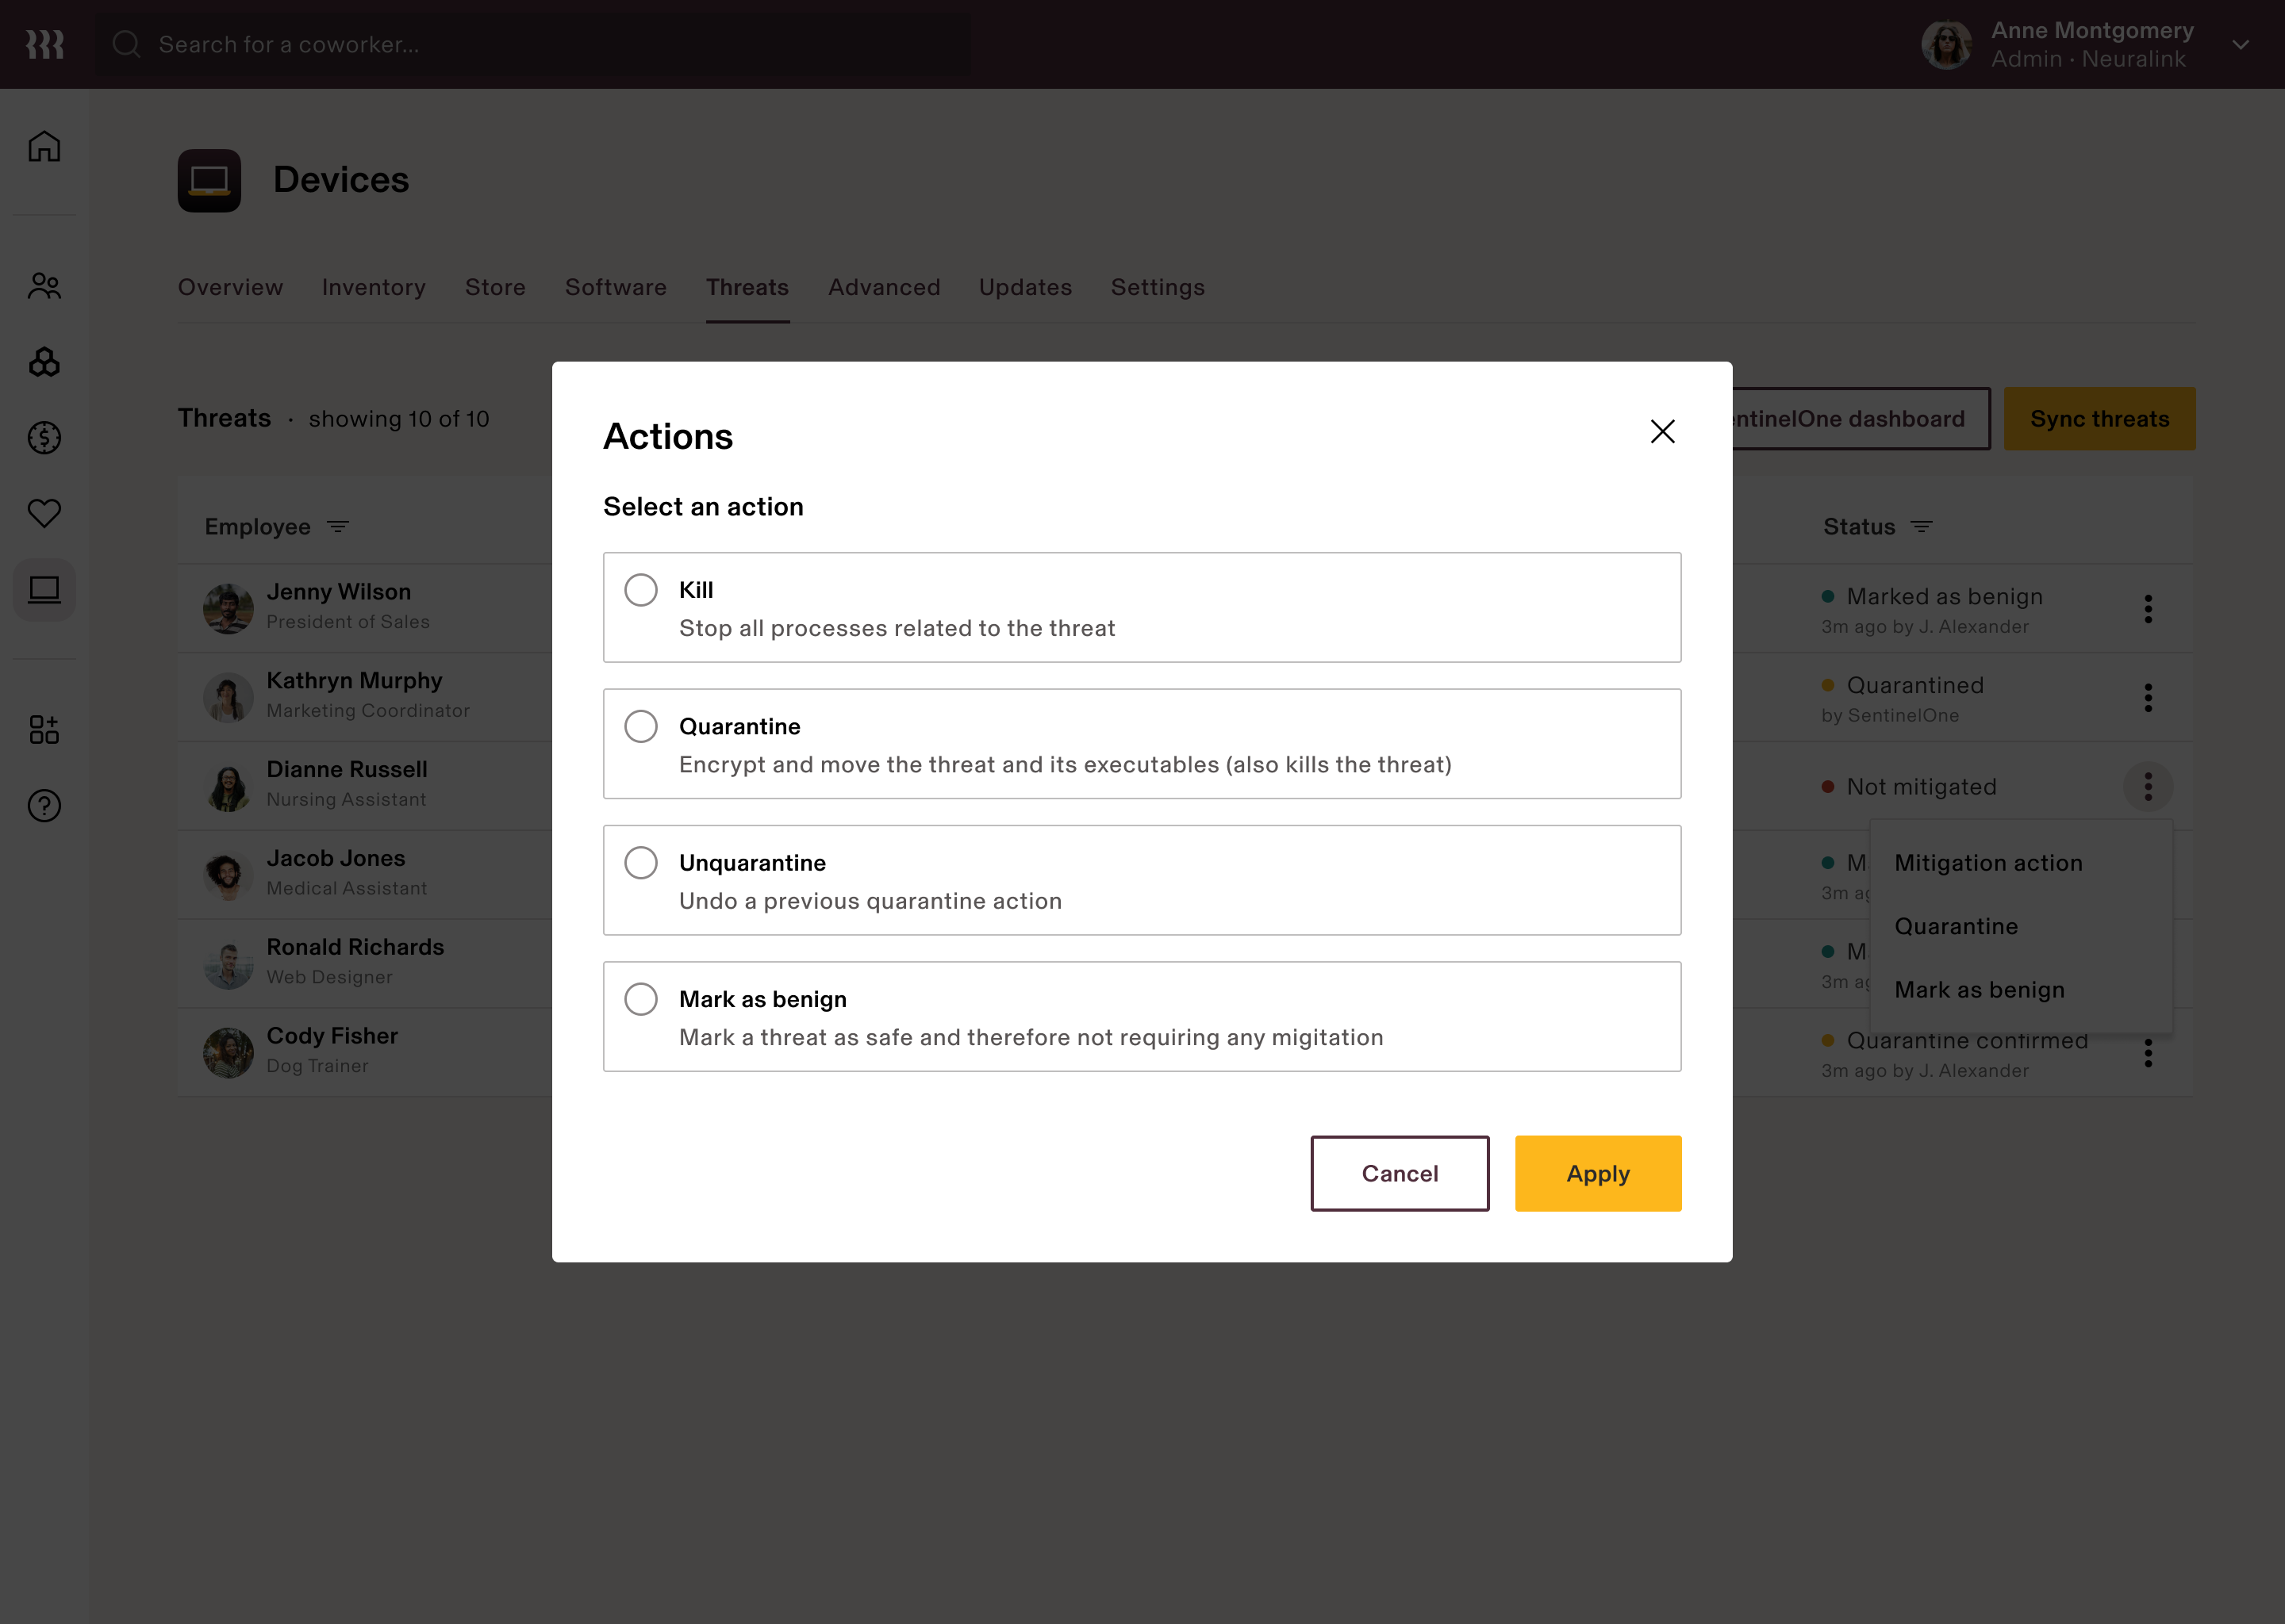Click the help question mark icon
Screen dimensions: 2285x1624
click(x=44, y=805)
